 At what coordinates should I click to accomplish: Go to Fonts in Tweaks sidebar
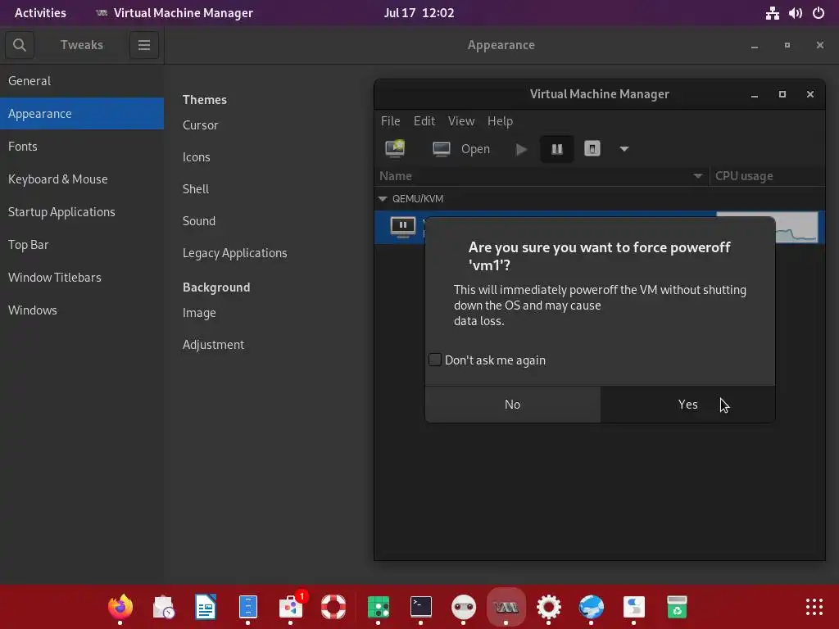82,147
